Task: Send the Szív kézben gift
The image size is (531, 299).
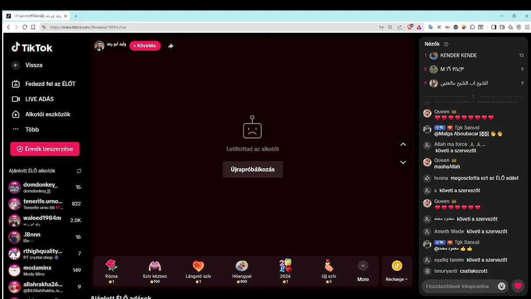Action: coord(155,271)
